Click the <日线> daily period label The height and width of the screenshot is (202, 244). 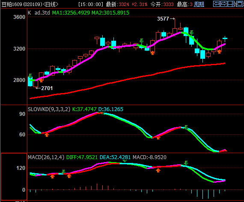coord(51,4)
